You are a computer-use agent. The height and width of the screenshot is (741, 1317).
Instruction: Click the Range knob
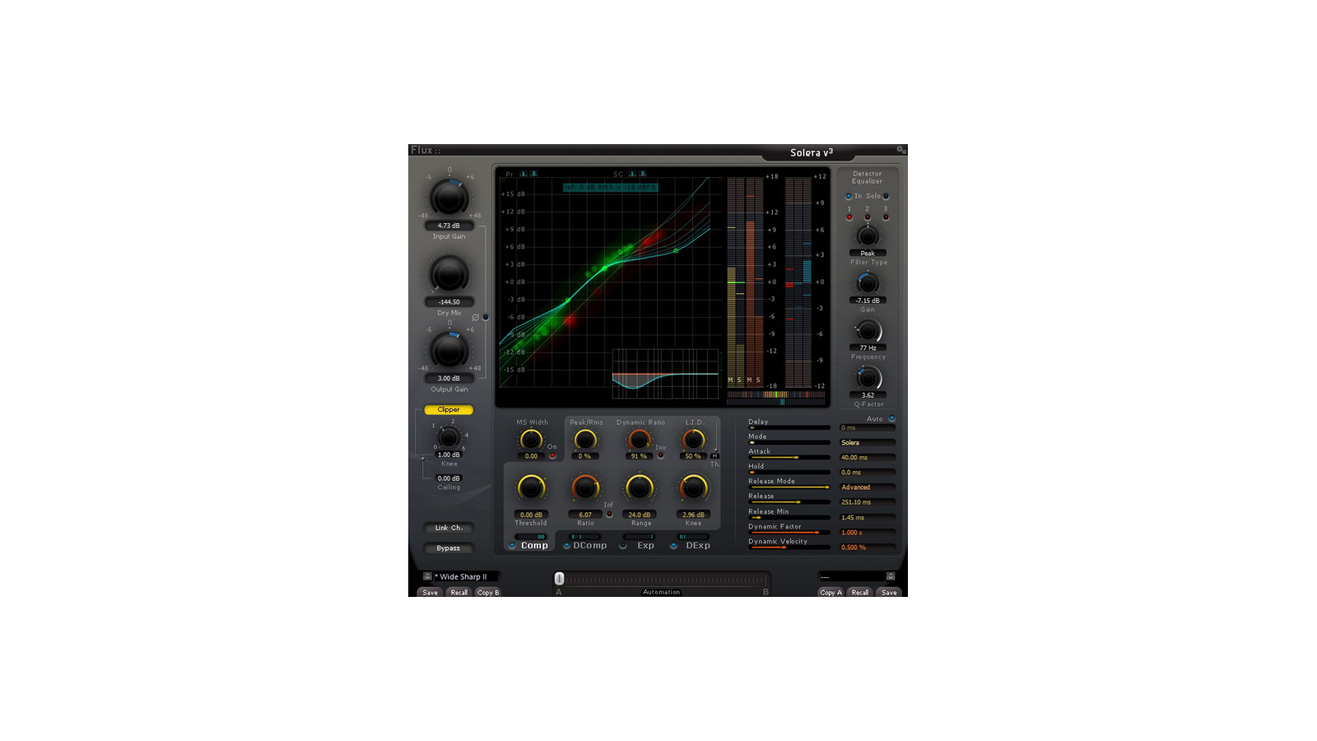click(640, 488)
